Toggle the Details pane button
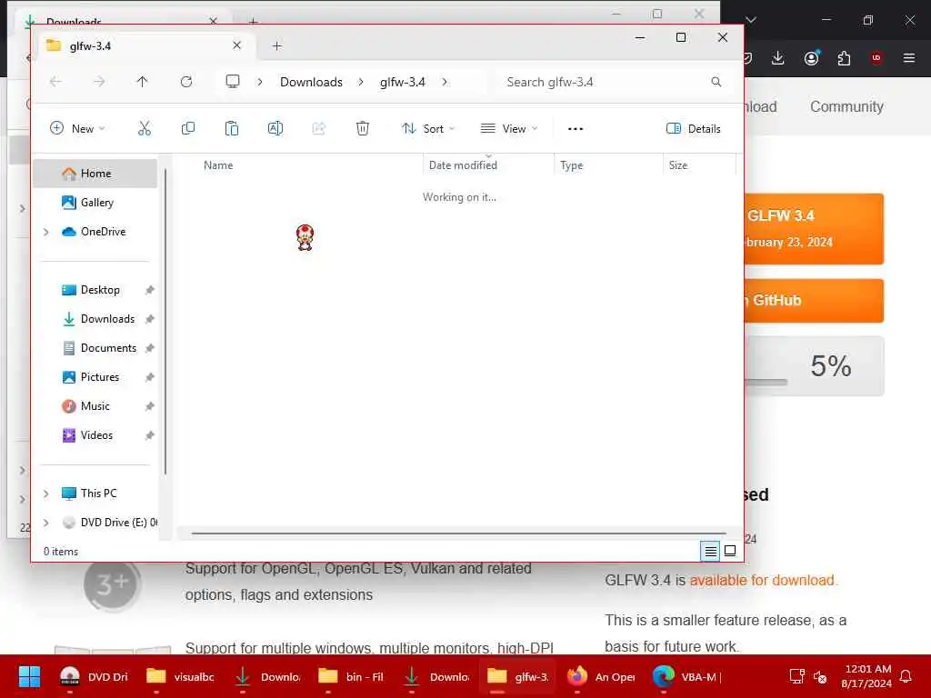931x698 pixels. point(694,129)
